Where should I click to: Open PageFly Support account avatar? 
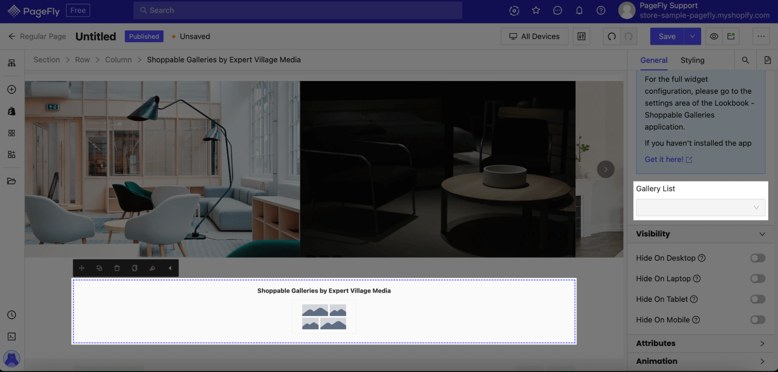click(627, 11)
